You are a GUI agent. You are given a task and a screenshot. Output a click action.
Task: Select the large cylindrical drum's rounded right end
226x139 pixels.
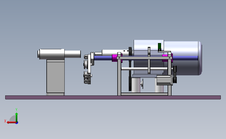pos(200,58)
